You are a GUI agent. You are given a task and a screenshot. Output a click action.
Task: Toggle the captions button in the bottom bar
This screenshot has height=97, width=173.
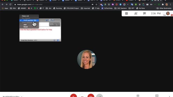pyautogui.click(x=138, y=96)
